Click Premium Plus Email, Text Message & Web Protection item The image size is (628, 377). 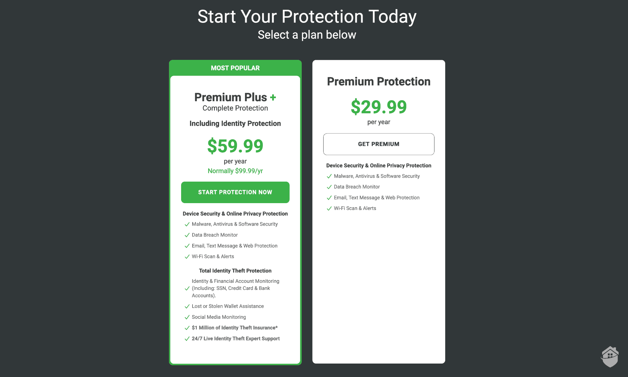(235, 246)
